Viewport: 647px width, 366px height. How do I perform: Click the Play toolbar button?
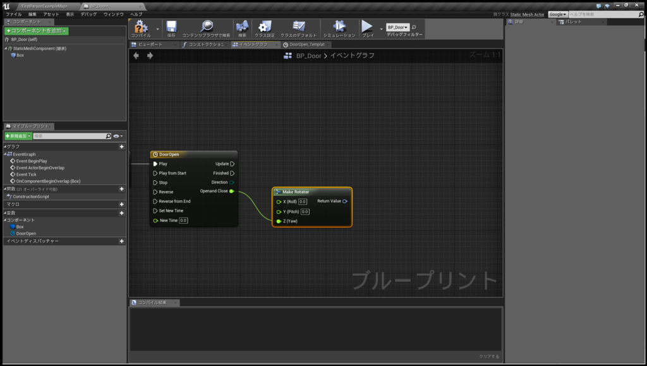[367, 28]
